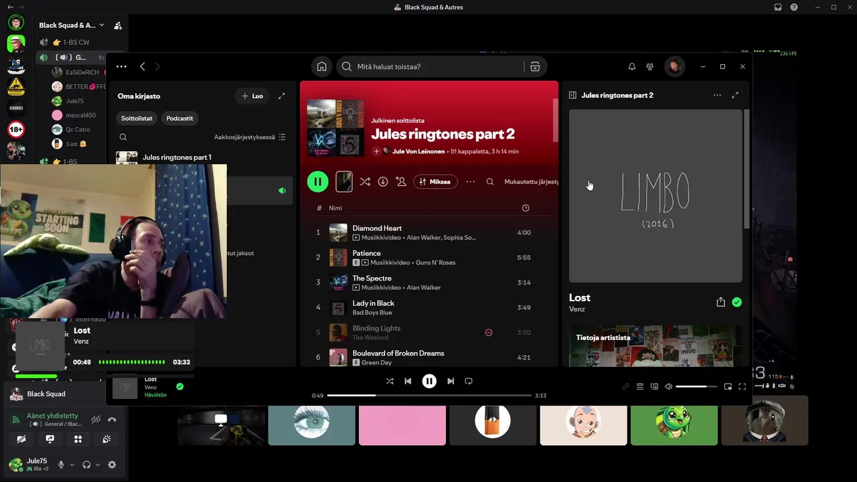857x482 pixels.
Task: Open Spotify three-dot main menu
Action: 121,66
